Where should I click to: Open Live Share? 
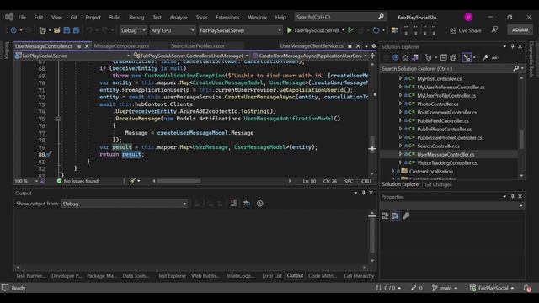(466, 30)
